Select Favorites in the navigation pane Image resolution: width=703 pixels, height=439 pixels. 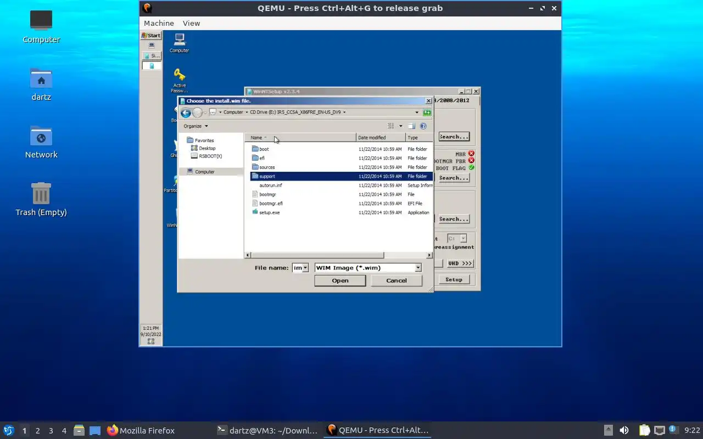[200, 140]
